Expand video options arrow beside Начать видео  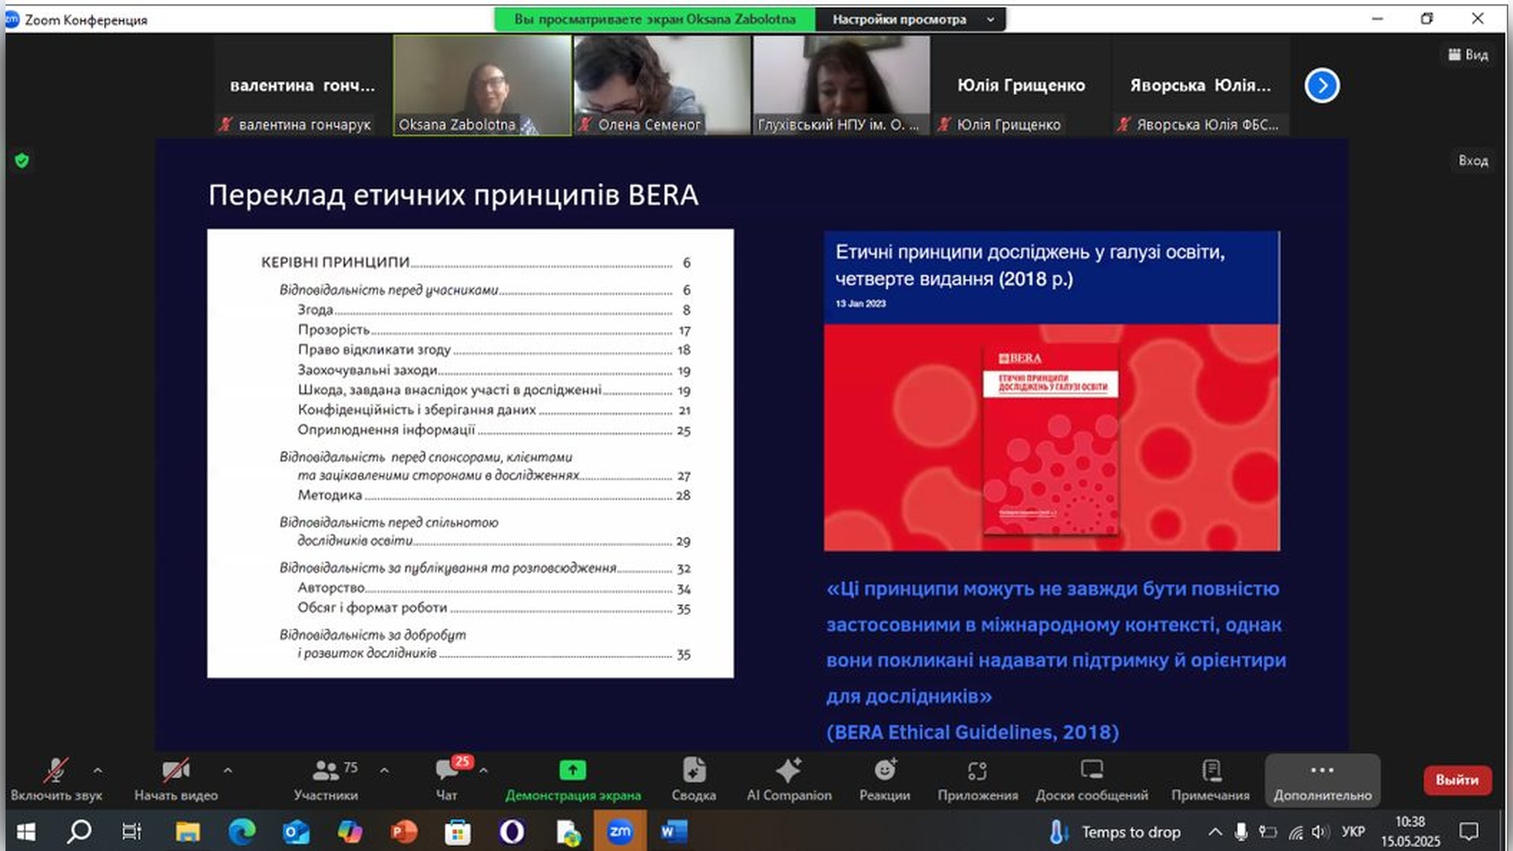click(228, 770)
